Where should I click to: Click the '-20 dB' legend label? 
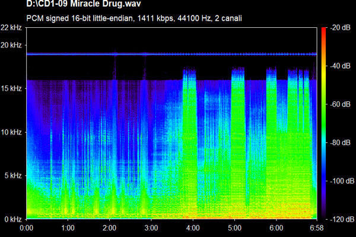click(340, 28)
